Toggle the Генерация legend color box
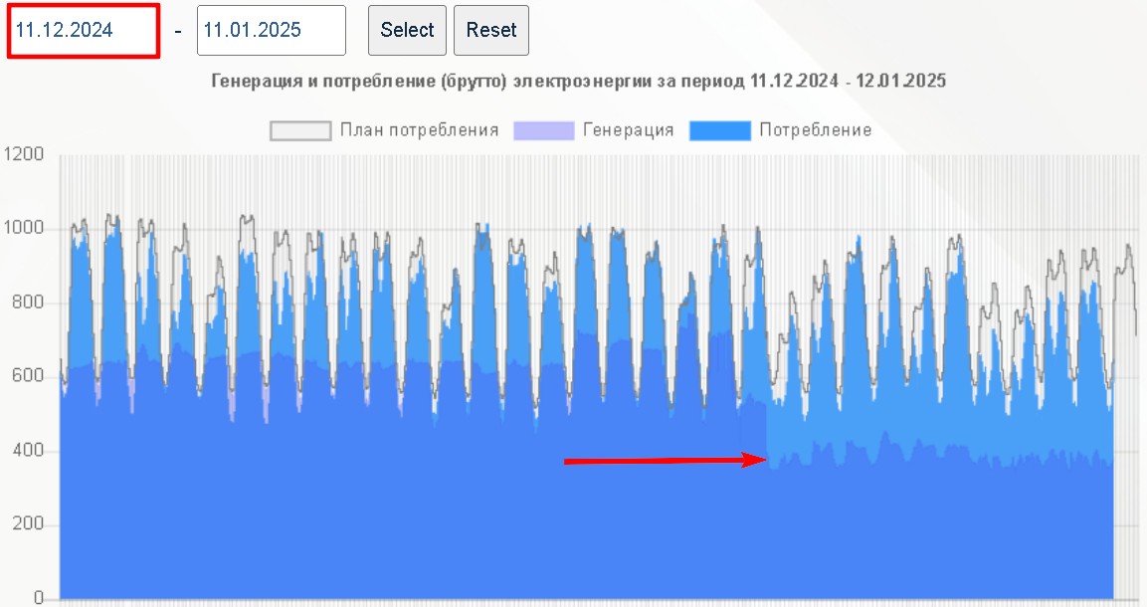This screenshot has width=1147, height=607. point(544,130)
